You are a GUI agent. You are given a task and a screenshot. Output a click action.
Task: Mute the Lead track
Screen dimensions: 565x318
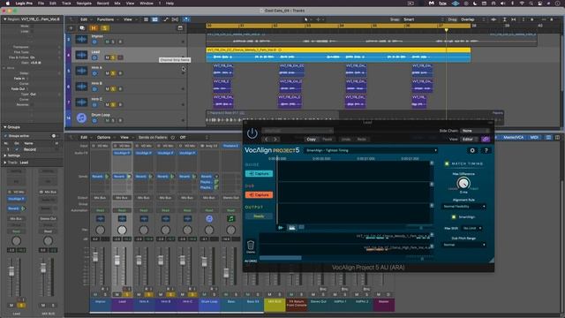click(107, 57)
